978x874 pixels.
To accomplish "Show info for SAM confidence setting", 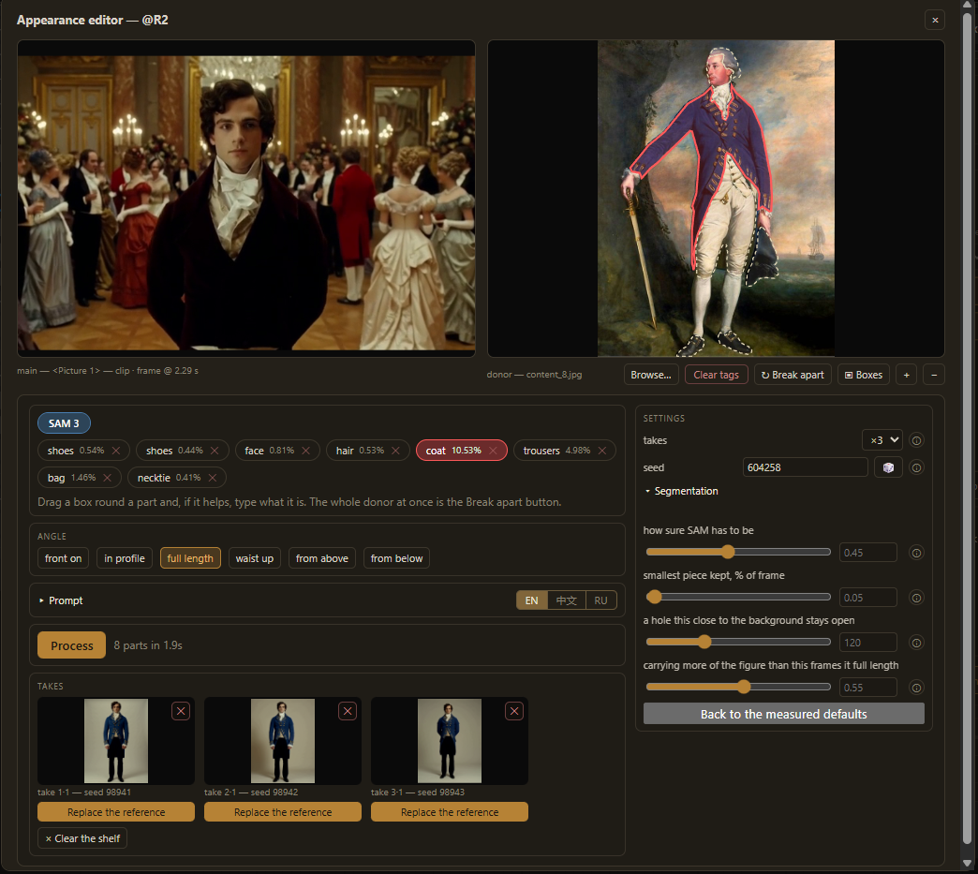I will pyautogui.click(x=916, y=553).
